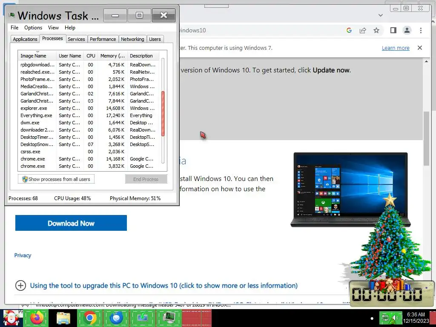Sort processes by Memory column
The image size is (436, 327).
pyautogui.click(x=112, y=56)
